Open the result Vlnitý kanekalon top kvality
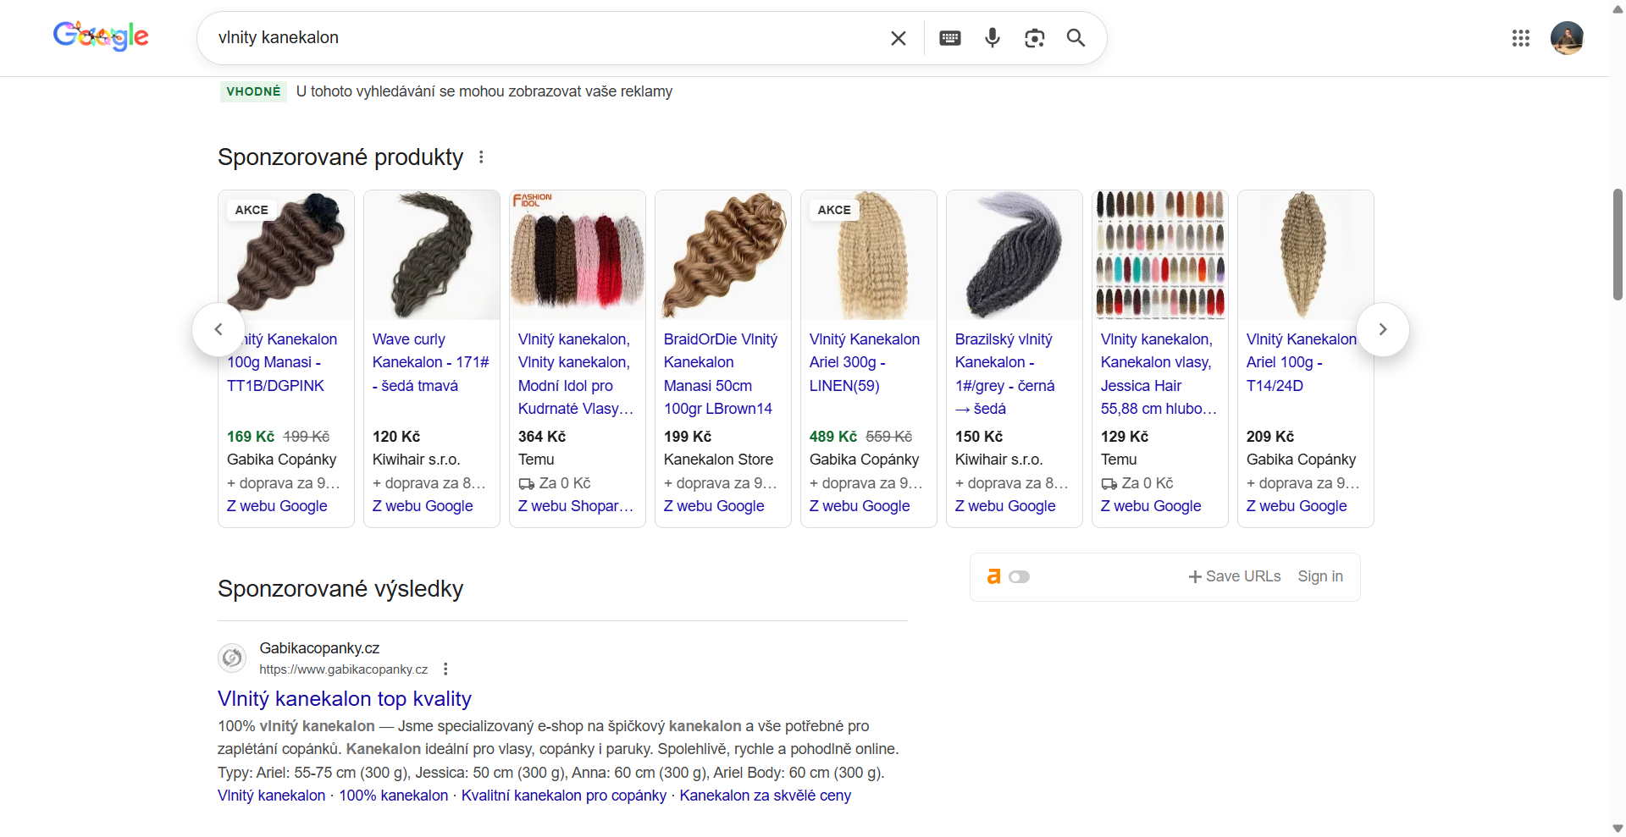 pos(344,698)
